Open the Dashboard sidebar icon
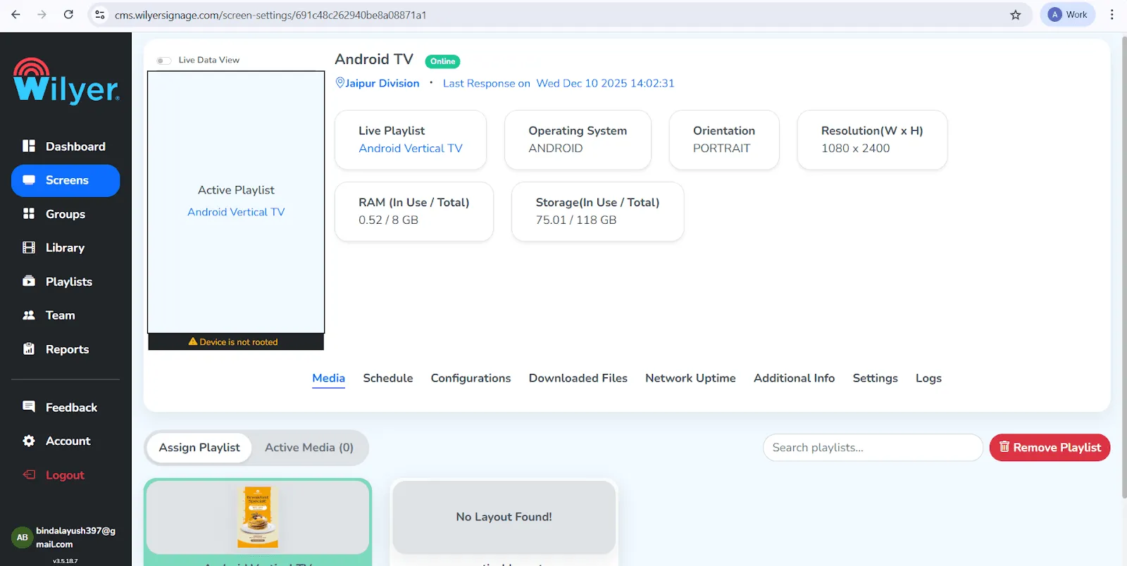The height and width of the screenshot is (566, 1127). click(x=29, y=146)
